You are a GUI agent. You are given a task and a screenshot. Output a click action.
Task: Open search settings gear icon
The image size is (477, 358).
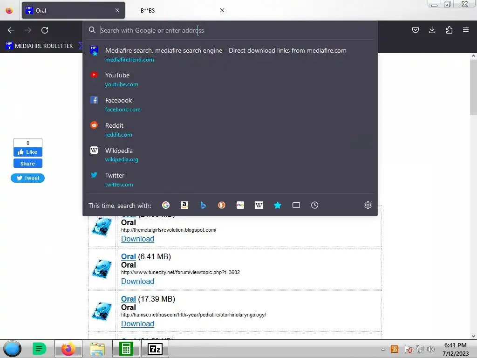click(368, 205)
